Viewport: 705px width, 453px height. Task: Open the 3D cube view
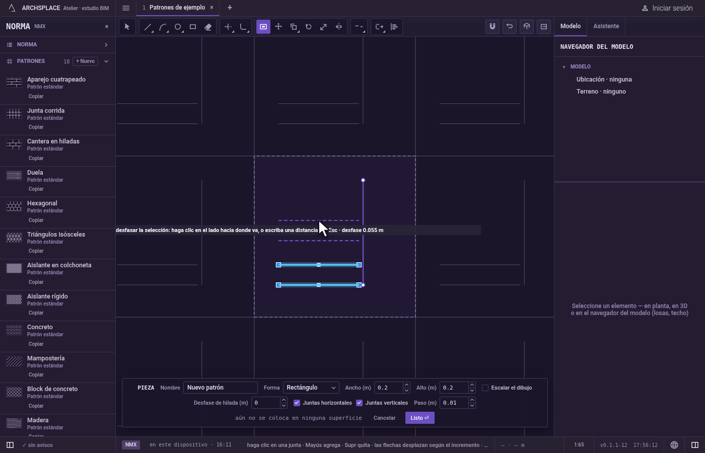pos(527,27)
